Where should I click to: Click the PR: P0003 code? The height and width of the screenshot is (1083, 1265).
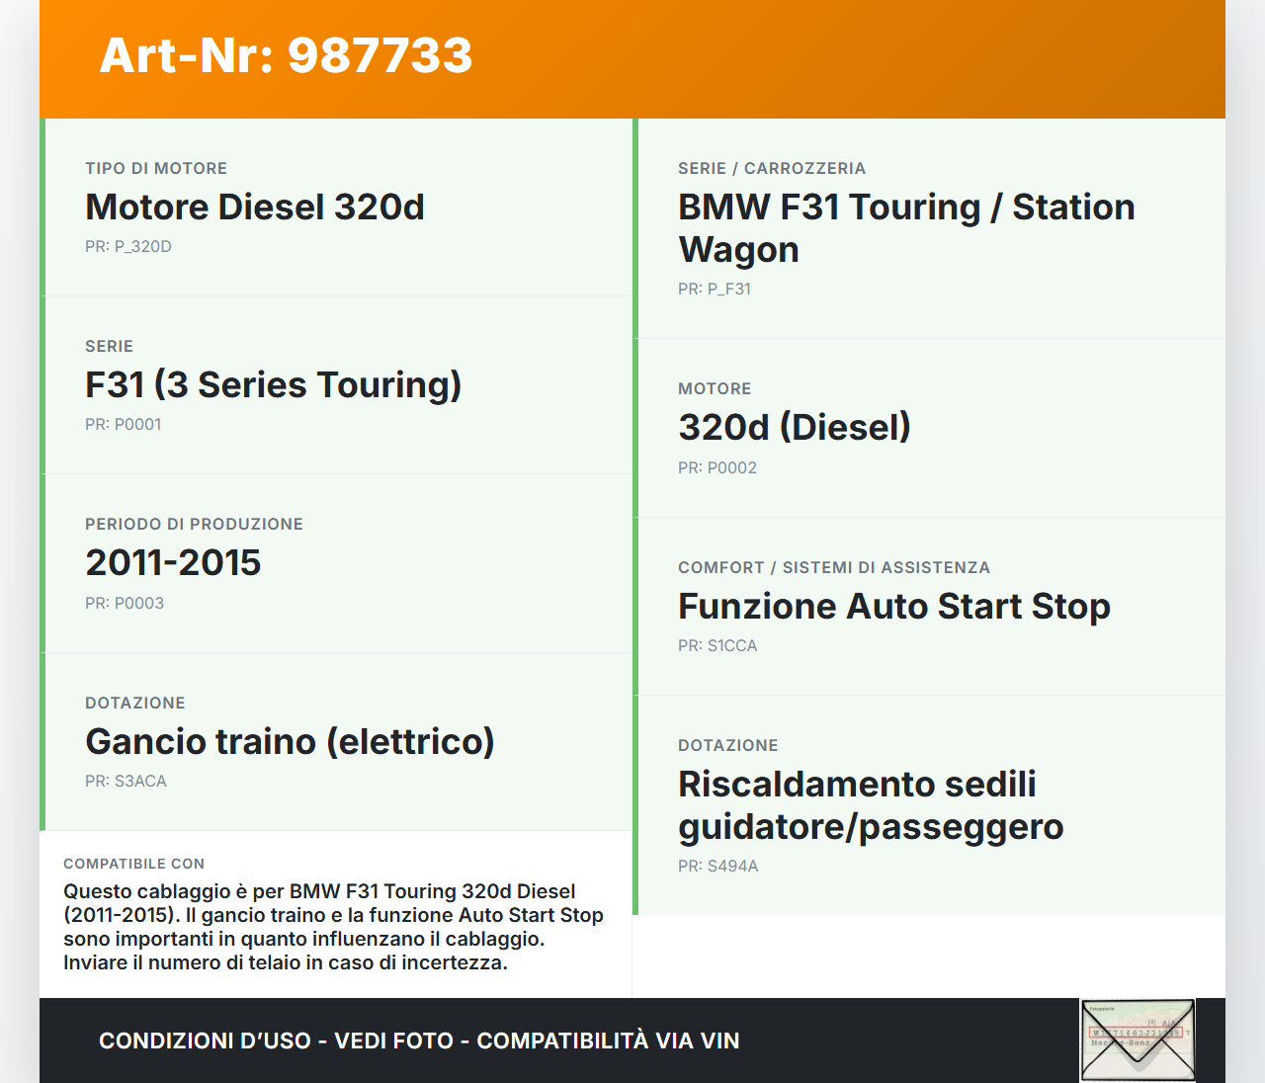tap(125, 604)
